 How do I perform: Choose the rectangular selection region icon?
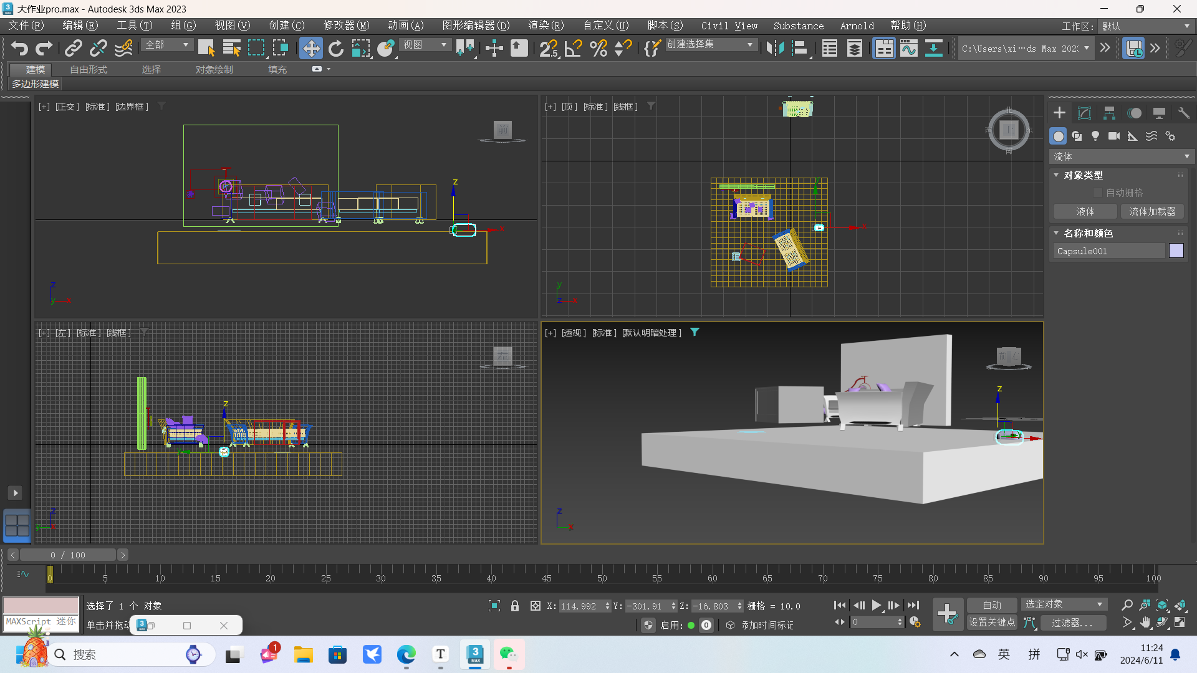point(256,48)
